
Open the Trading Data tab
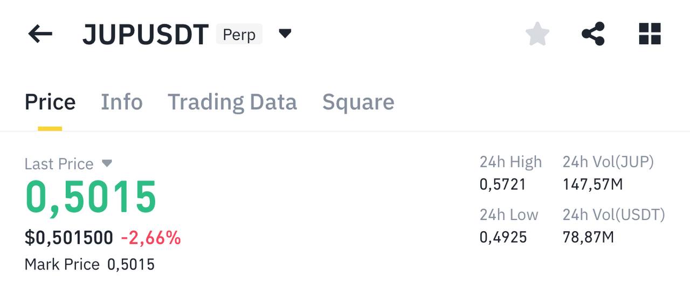coord(232,102)
